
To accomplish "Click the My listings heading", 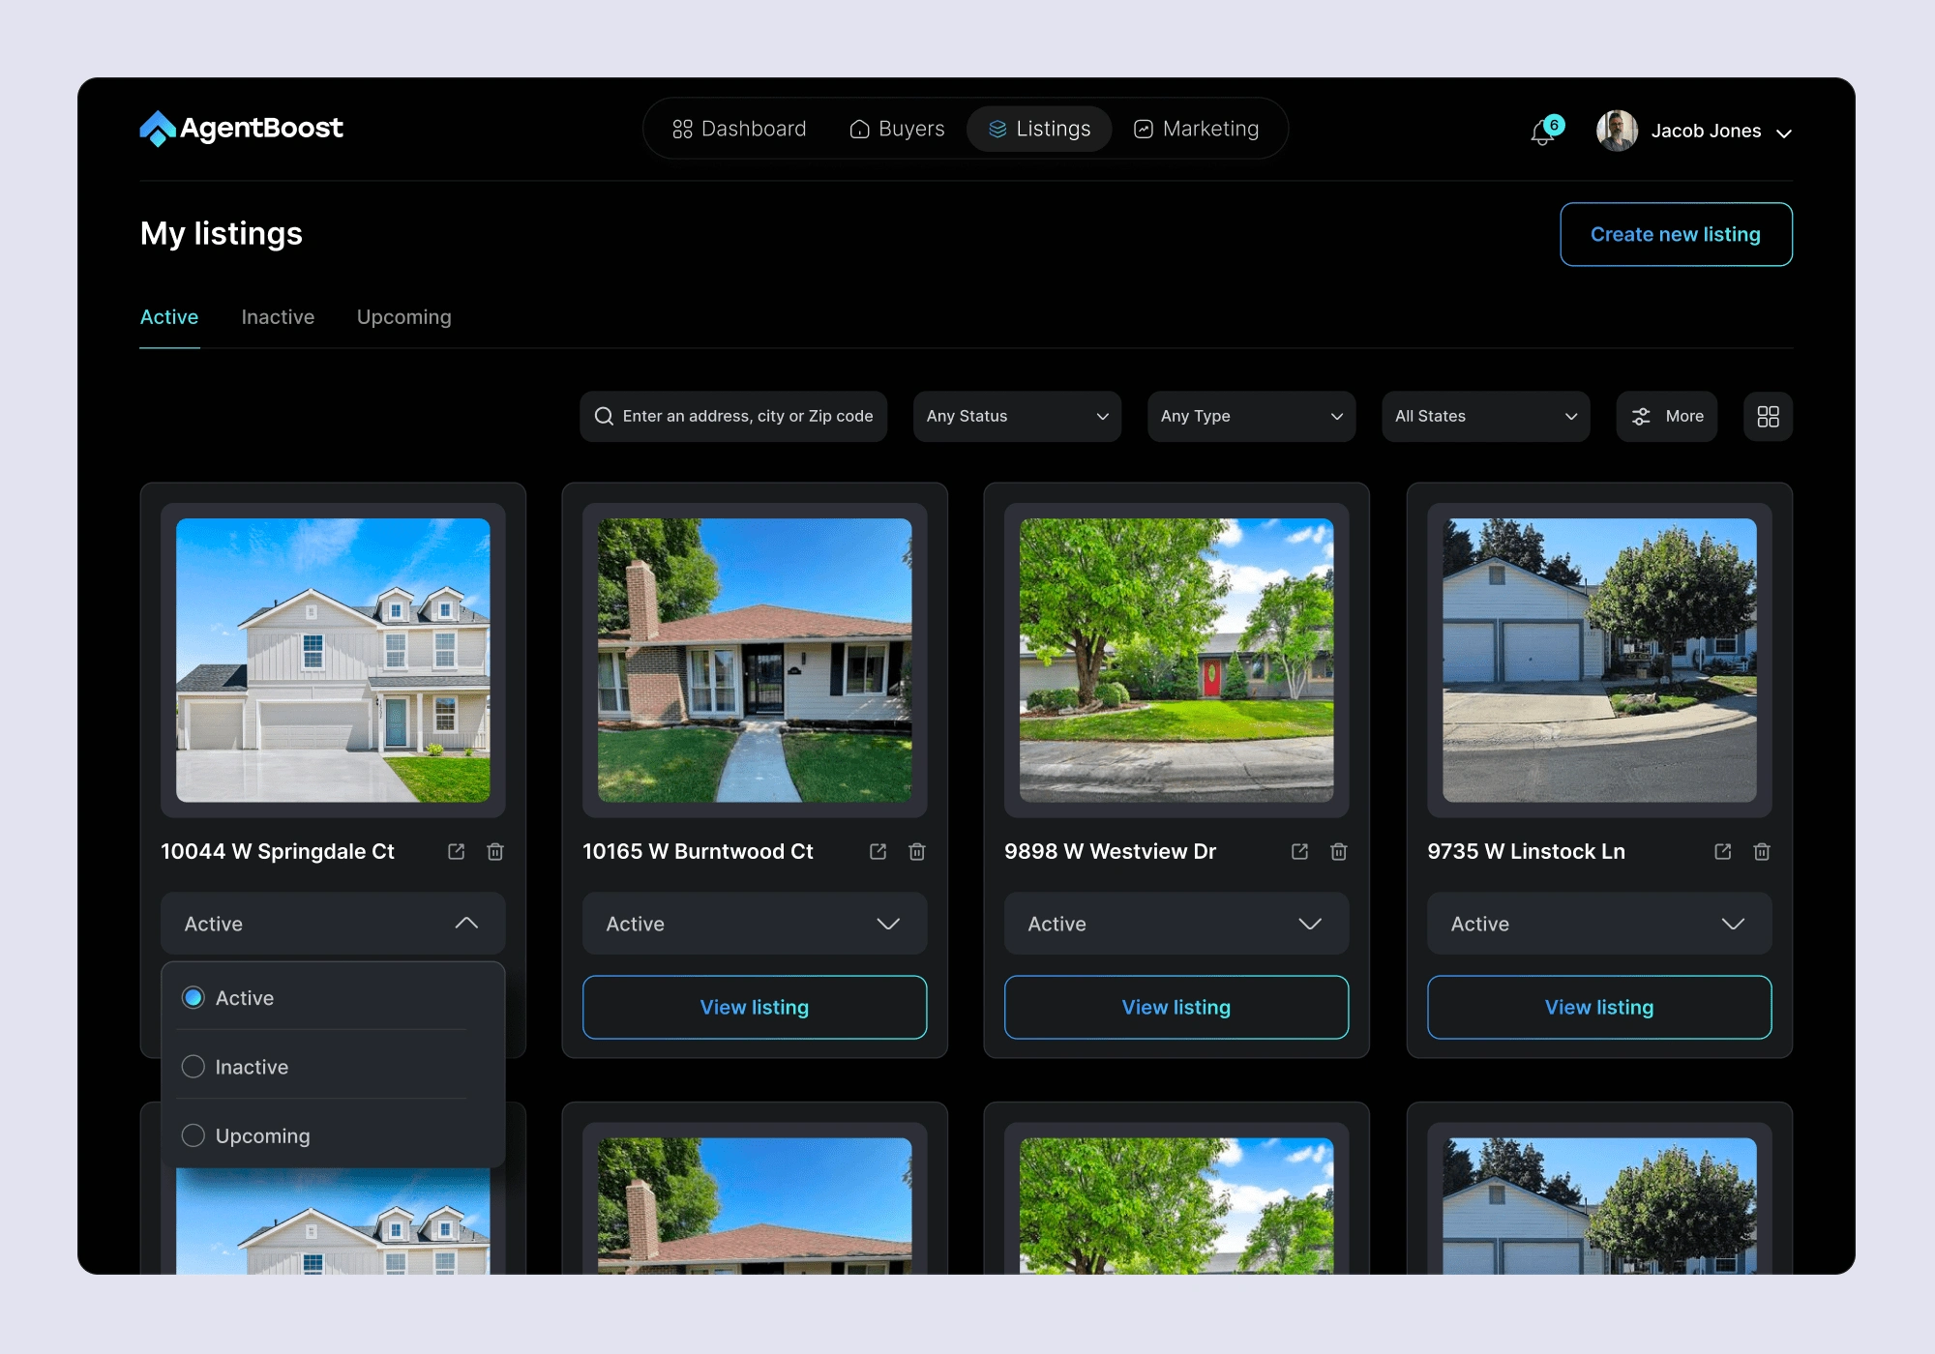I will (x=222, y=234).
